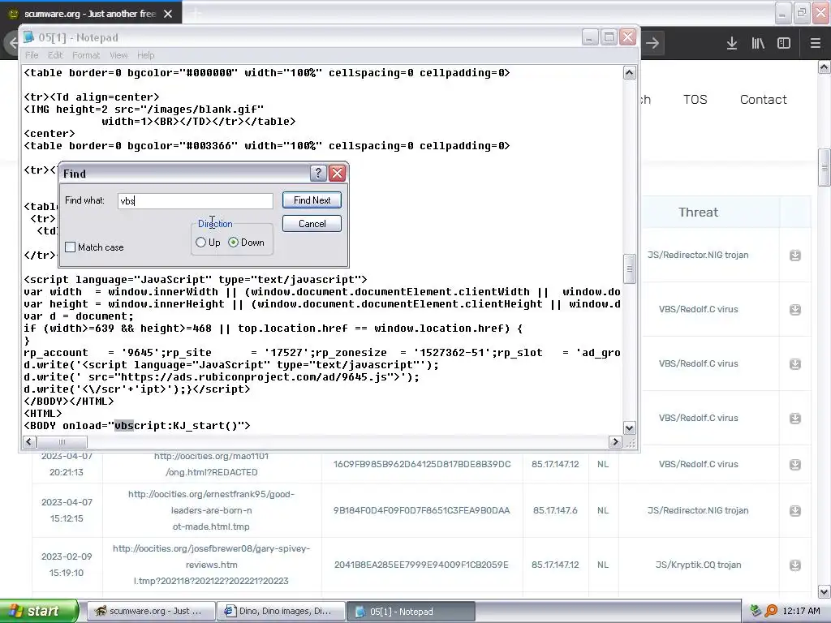Viewport: 831px width, 623px height.
Task: Switch to scumware.org taskbar button
Action: (x=151, y=611)
